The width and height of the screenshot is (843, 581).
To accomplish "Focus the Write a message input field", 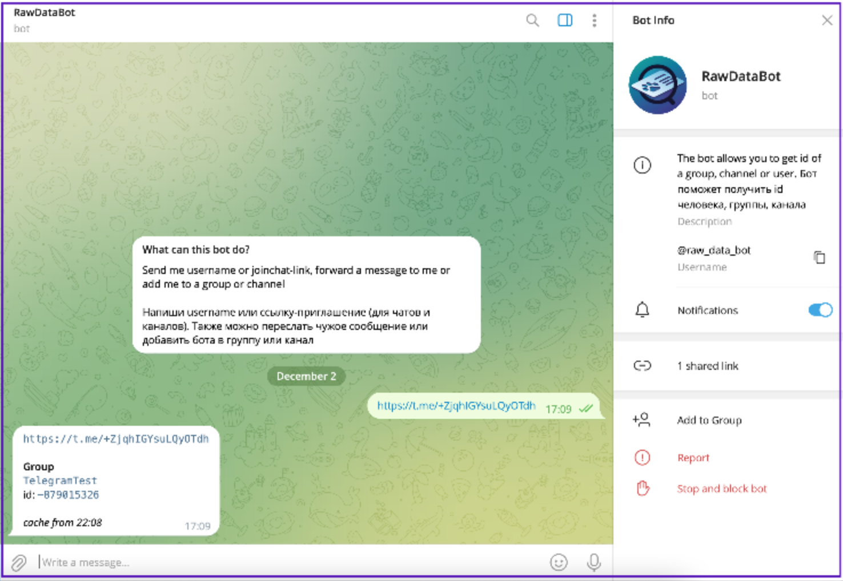I will (x=286, y=562).
